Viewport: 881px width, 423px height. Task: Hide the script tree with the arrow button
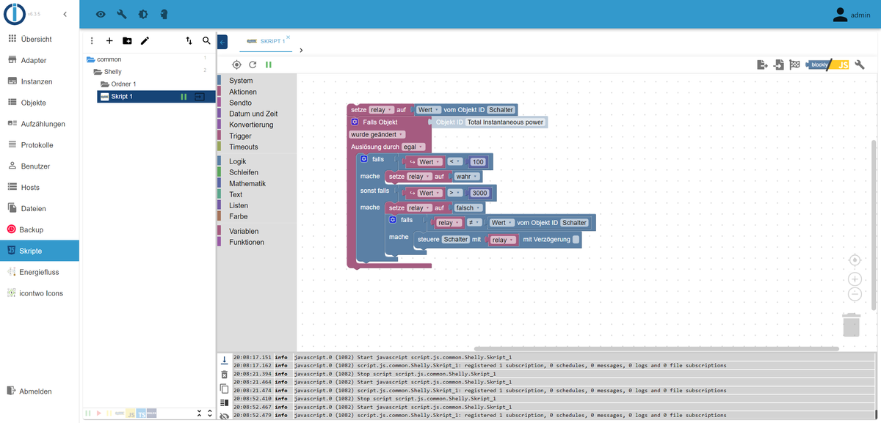click(222, 43)
